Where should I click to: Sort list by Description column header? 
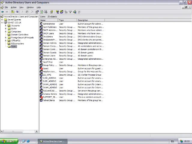pyautogui.click(x=91, y=20)
